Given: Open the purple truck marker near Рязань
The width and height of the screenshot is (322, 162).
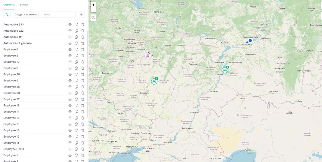Looking at the screenshot, I should pyautogui.click(x=148, y=56).
